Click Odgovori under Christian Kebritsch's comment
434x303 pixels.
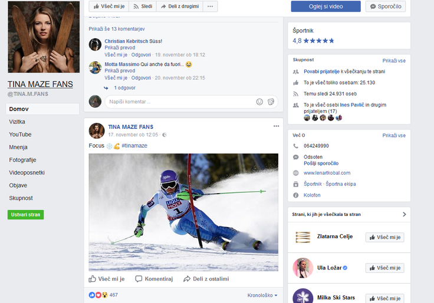point(141,55)
